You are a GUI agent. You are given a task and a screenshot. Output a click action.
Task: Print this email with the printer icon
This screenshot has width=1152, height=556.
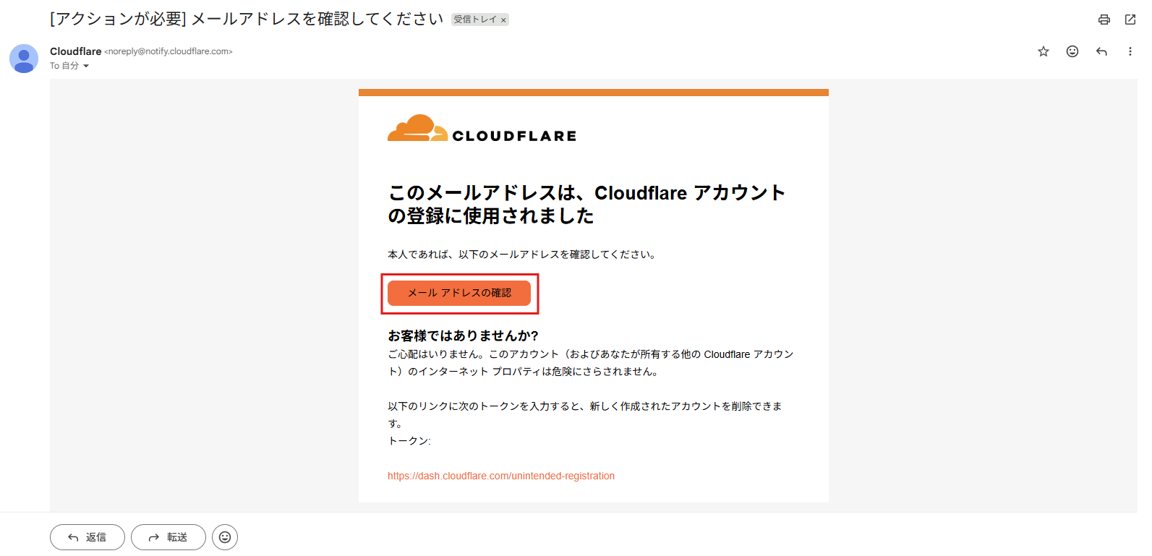1104,20
